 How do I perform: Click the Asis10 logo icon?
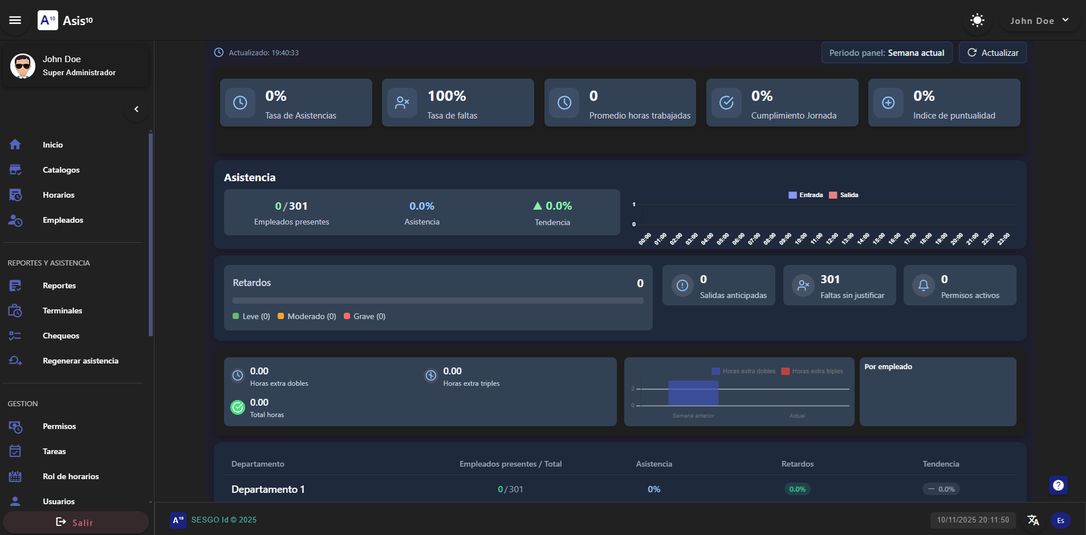(x=48, y=21)
